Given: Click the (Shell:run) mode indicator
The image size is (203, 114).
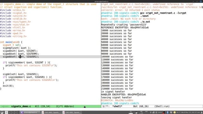Looking at the screenshot, I should [162, 106].
